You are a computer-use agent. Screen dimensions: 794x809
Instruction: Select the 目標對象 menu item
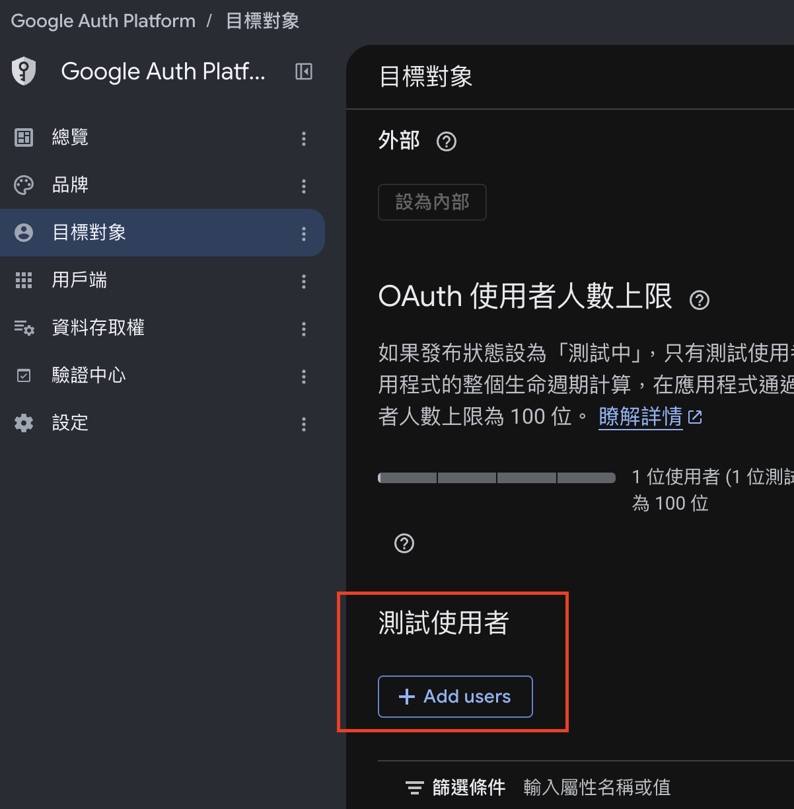[x=162, y=233]
